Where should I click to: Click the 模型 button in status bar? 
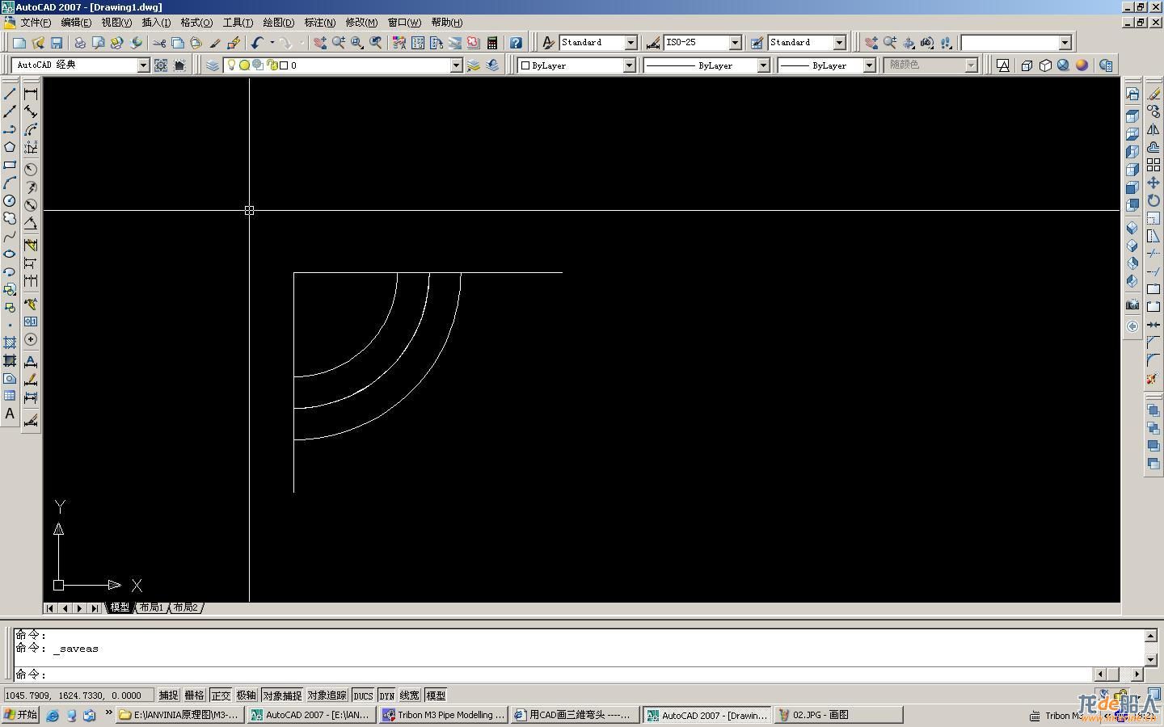click(x=435, y=695)
